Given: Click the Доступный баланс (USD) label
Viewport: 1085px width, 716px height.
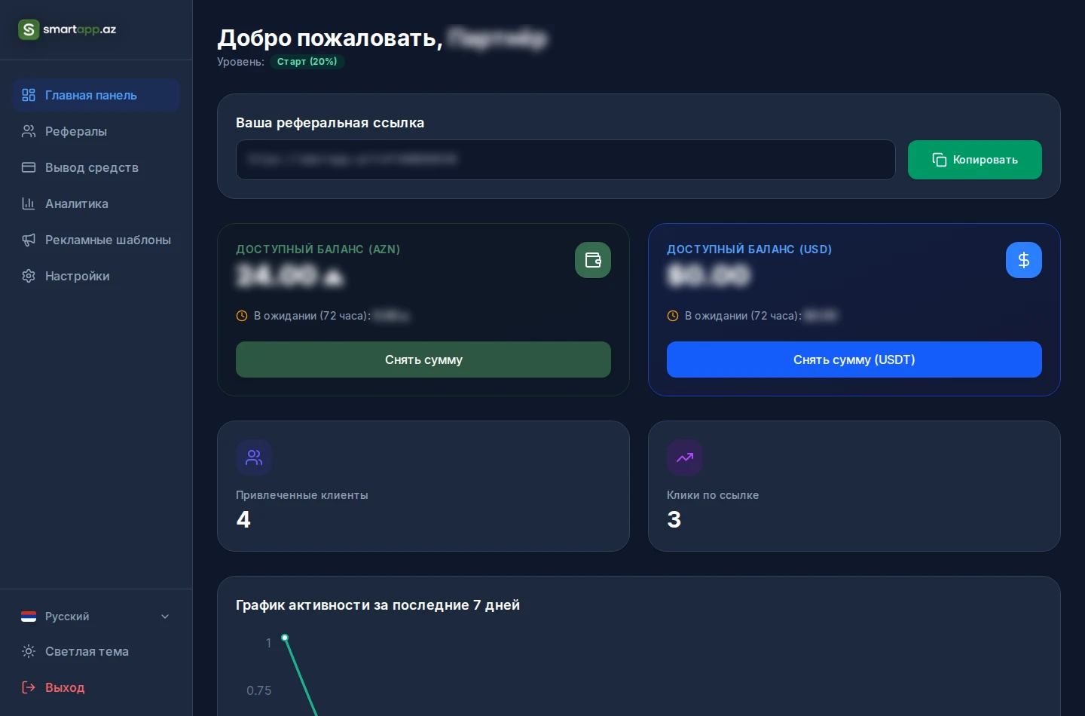Looking at the screenshot, I should [x=749, y=249].
